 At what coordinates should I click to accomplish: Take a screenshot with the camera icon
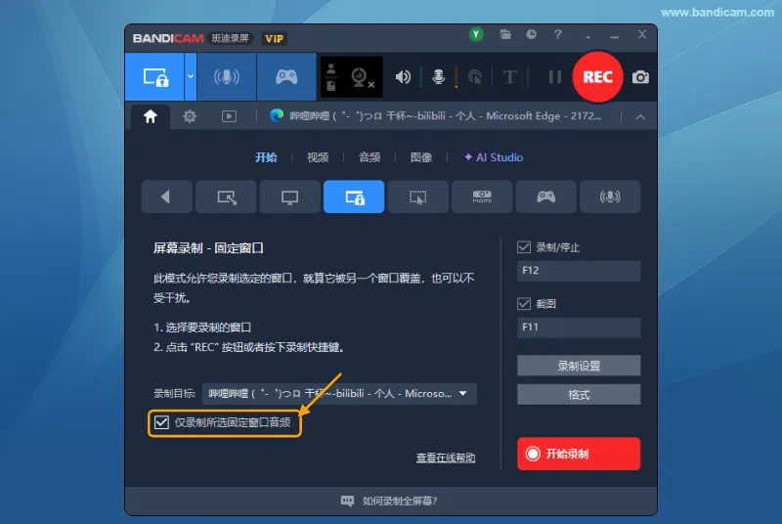[x=640, y=77]
